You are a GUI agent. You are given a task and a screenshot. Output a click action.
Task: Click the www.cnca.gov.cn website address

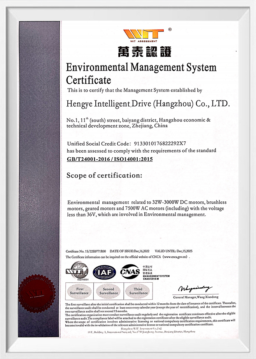(x=176, y=257)
